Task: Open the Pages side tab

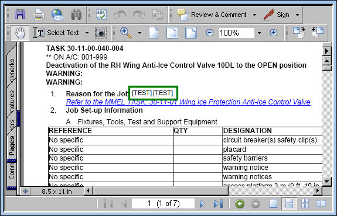Action: pyautogui.click(x=12, y=145)
